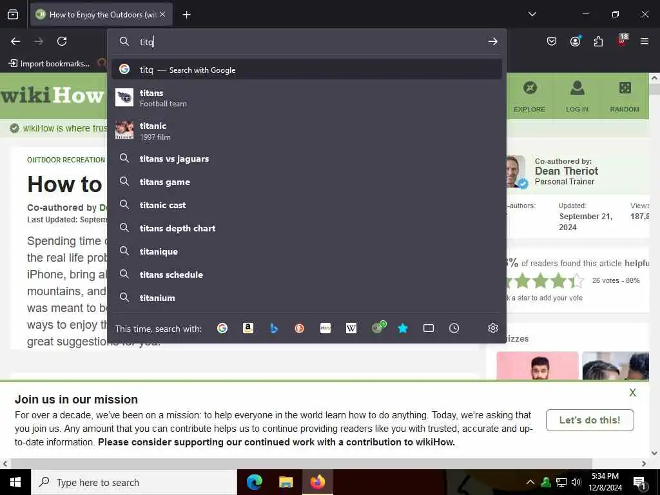660x495 pixels.
Task: Open the Firefox application menu
Action: pyautogui.click(x=645, y=41)
